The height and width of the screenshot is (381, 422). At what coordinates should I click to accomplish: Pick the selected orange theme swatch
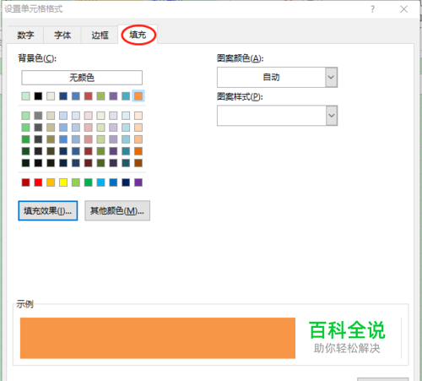click(138, 96)
